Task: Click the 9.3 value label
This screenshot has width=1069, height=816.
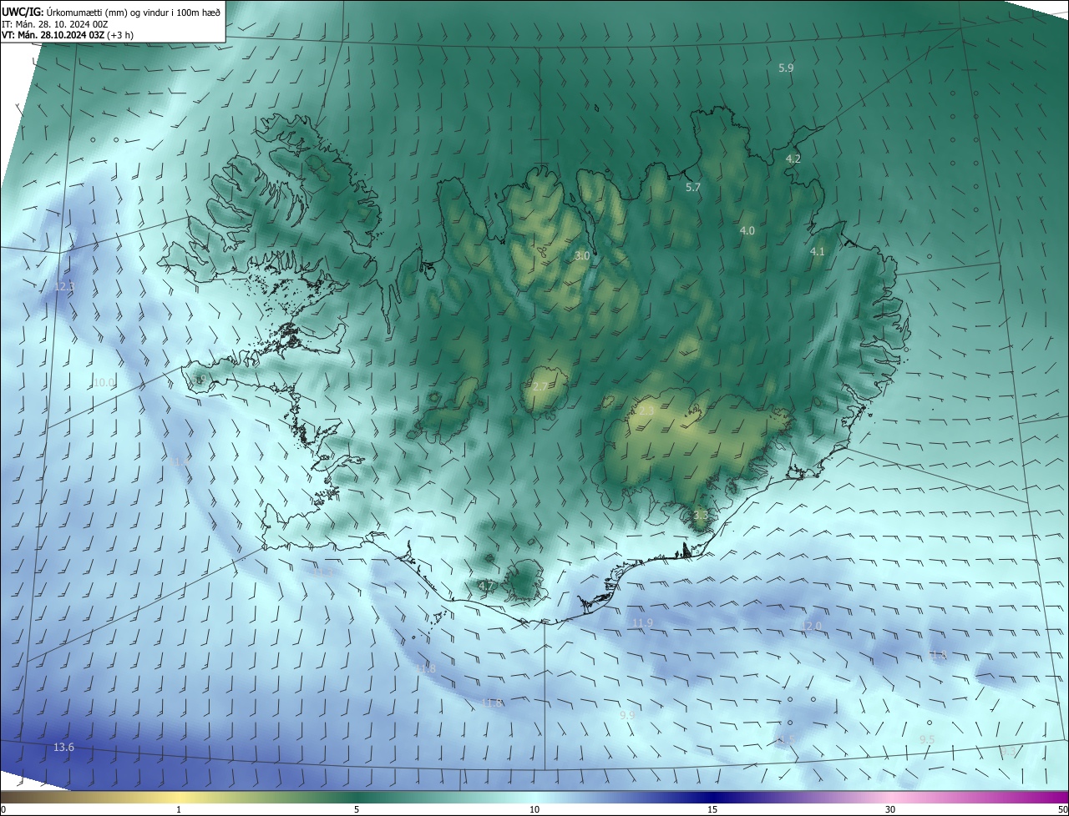Action: (x=1008, y=753)
